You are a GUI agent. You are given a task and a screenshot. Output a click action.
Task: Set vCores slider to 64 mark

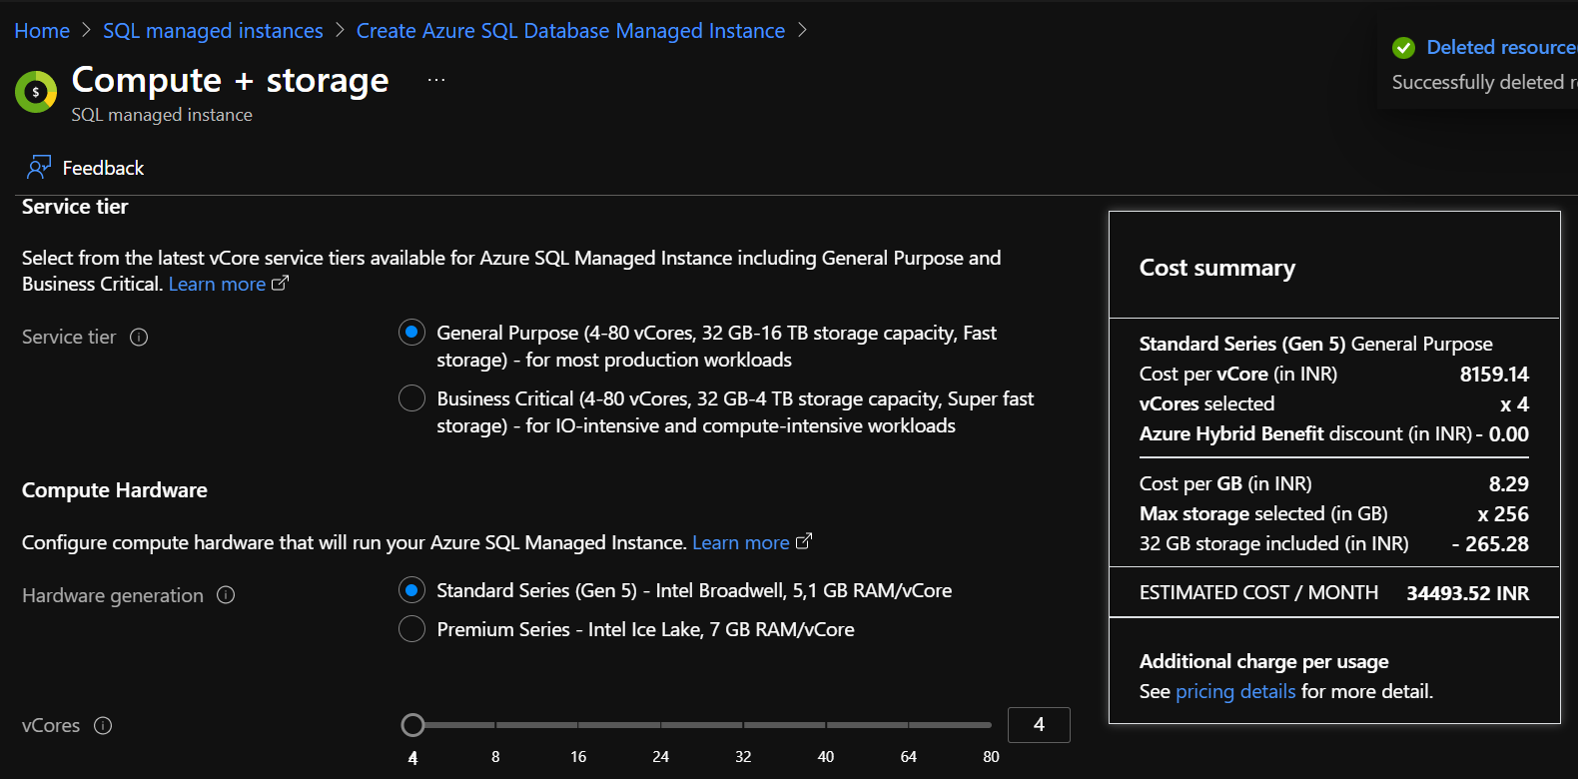[908, 725]
